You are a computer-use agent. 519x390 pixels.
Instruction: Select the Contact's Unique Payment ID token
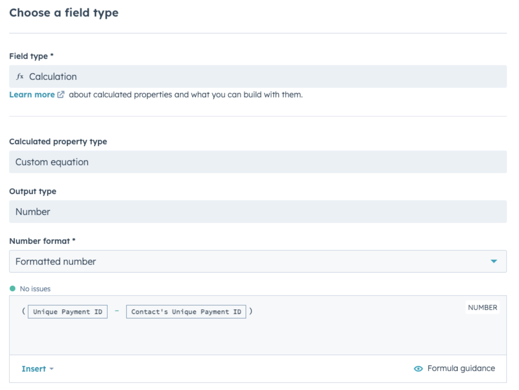(186, 312)
